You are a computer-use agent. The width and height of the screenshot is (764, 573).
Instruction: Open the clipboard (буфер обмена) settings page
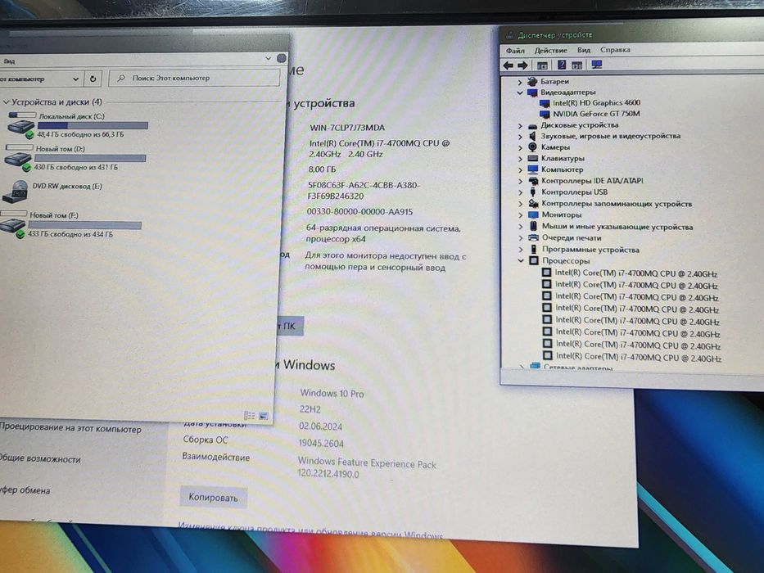coord(25,490)
